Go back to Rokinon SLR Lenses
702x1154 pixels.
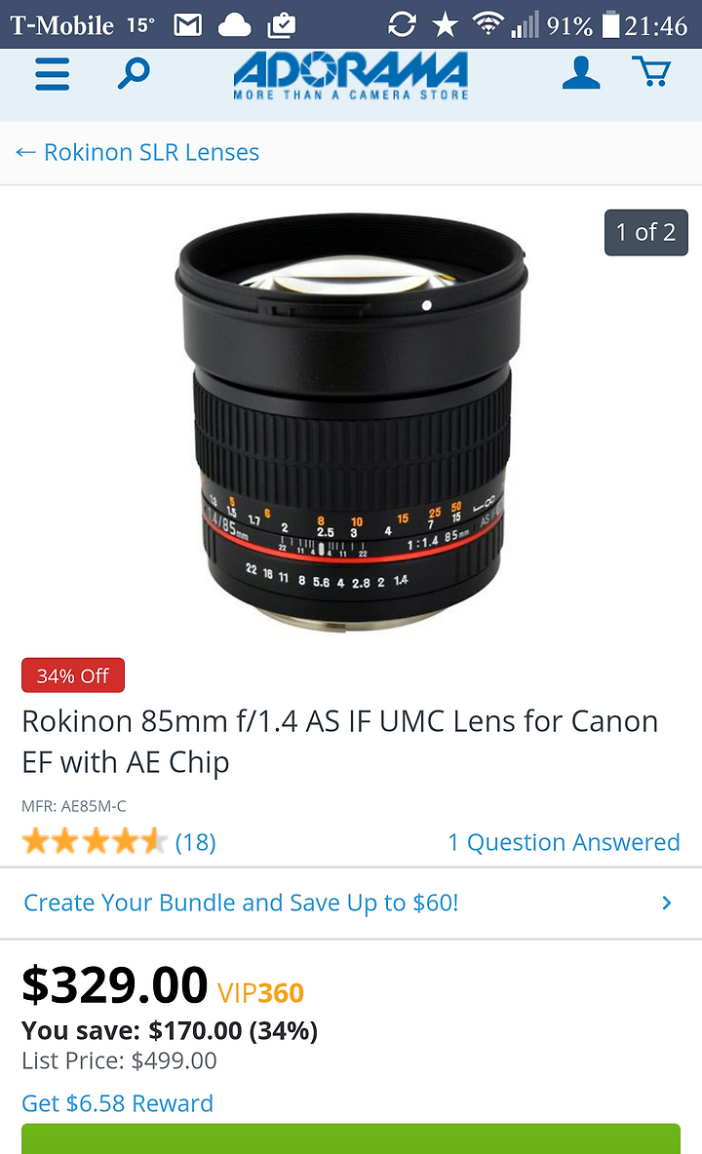(137, 152)
